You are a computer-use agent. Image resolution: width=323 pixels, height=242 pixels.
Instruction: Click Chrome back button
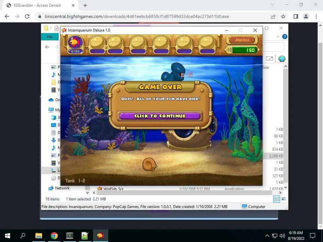point(7,16)
